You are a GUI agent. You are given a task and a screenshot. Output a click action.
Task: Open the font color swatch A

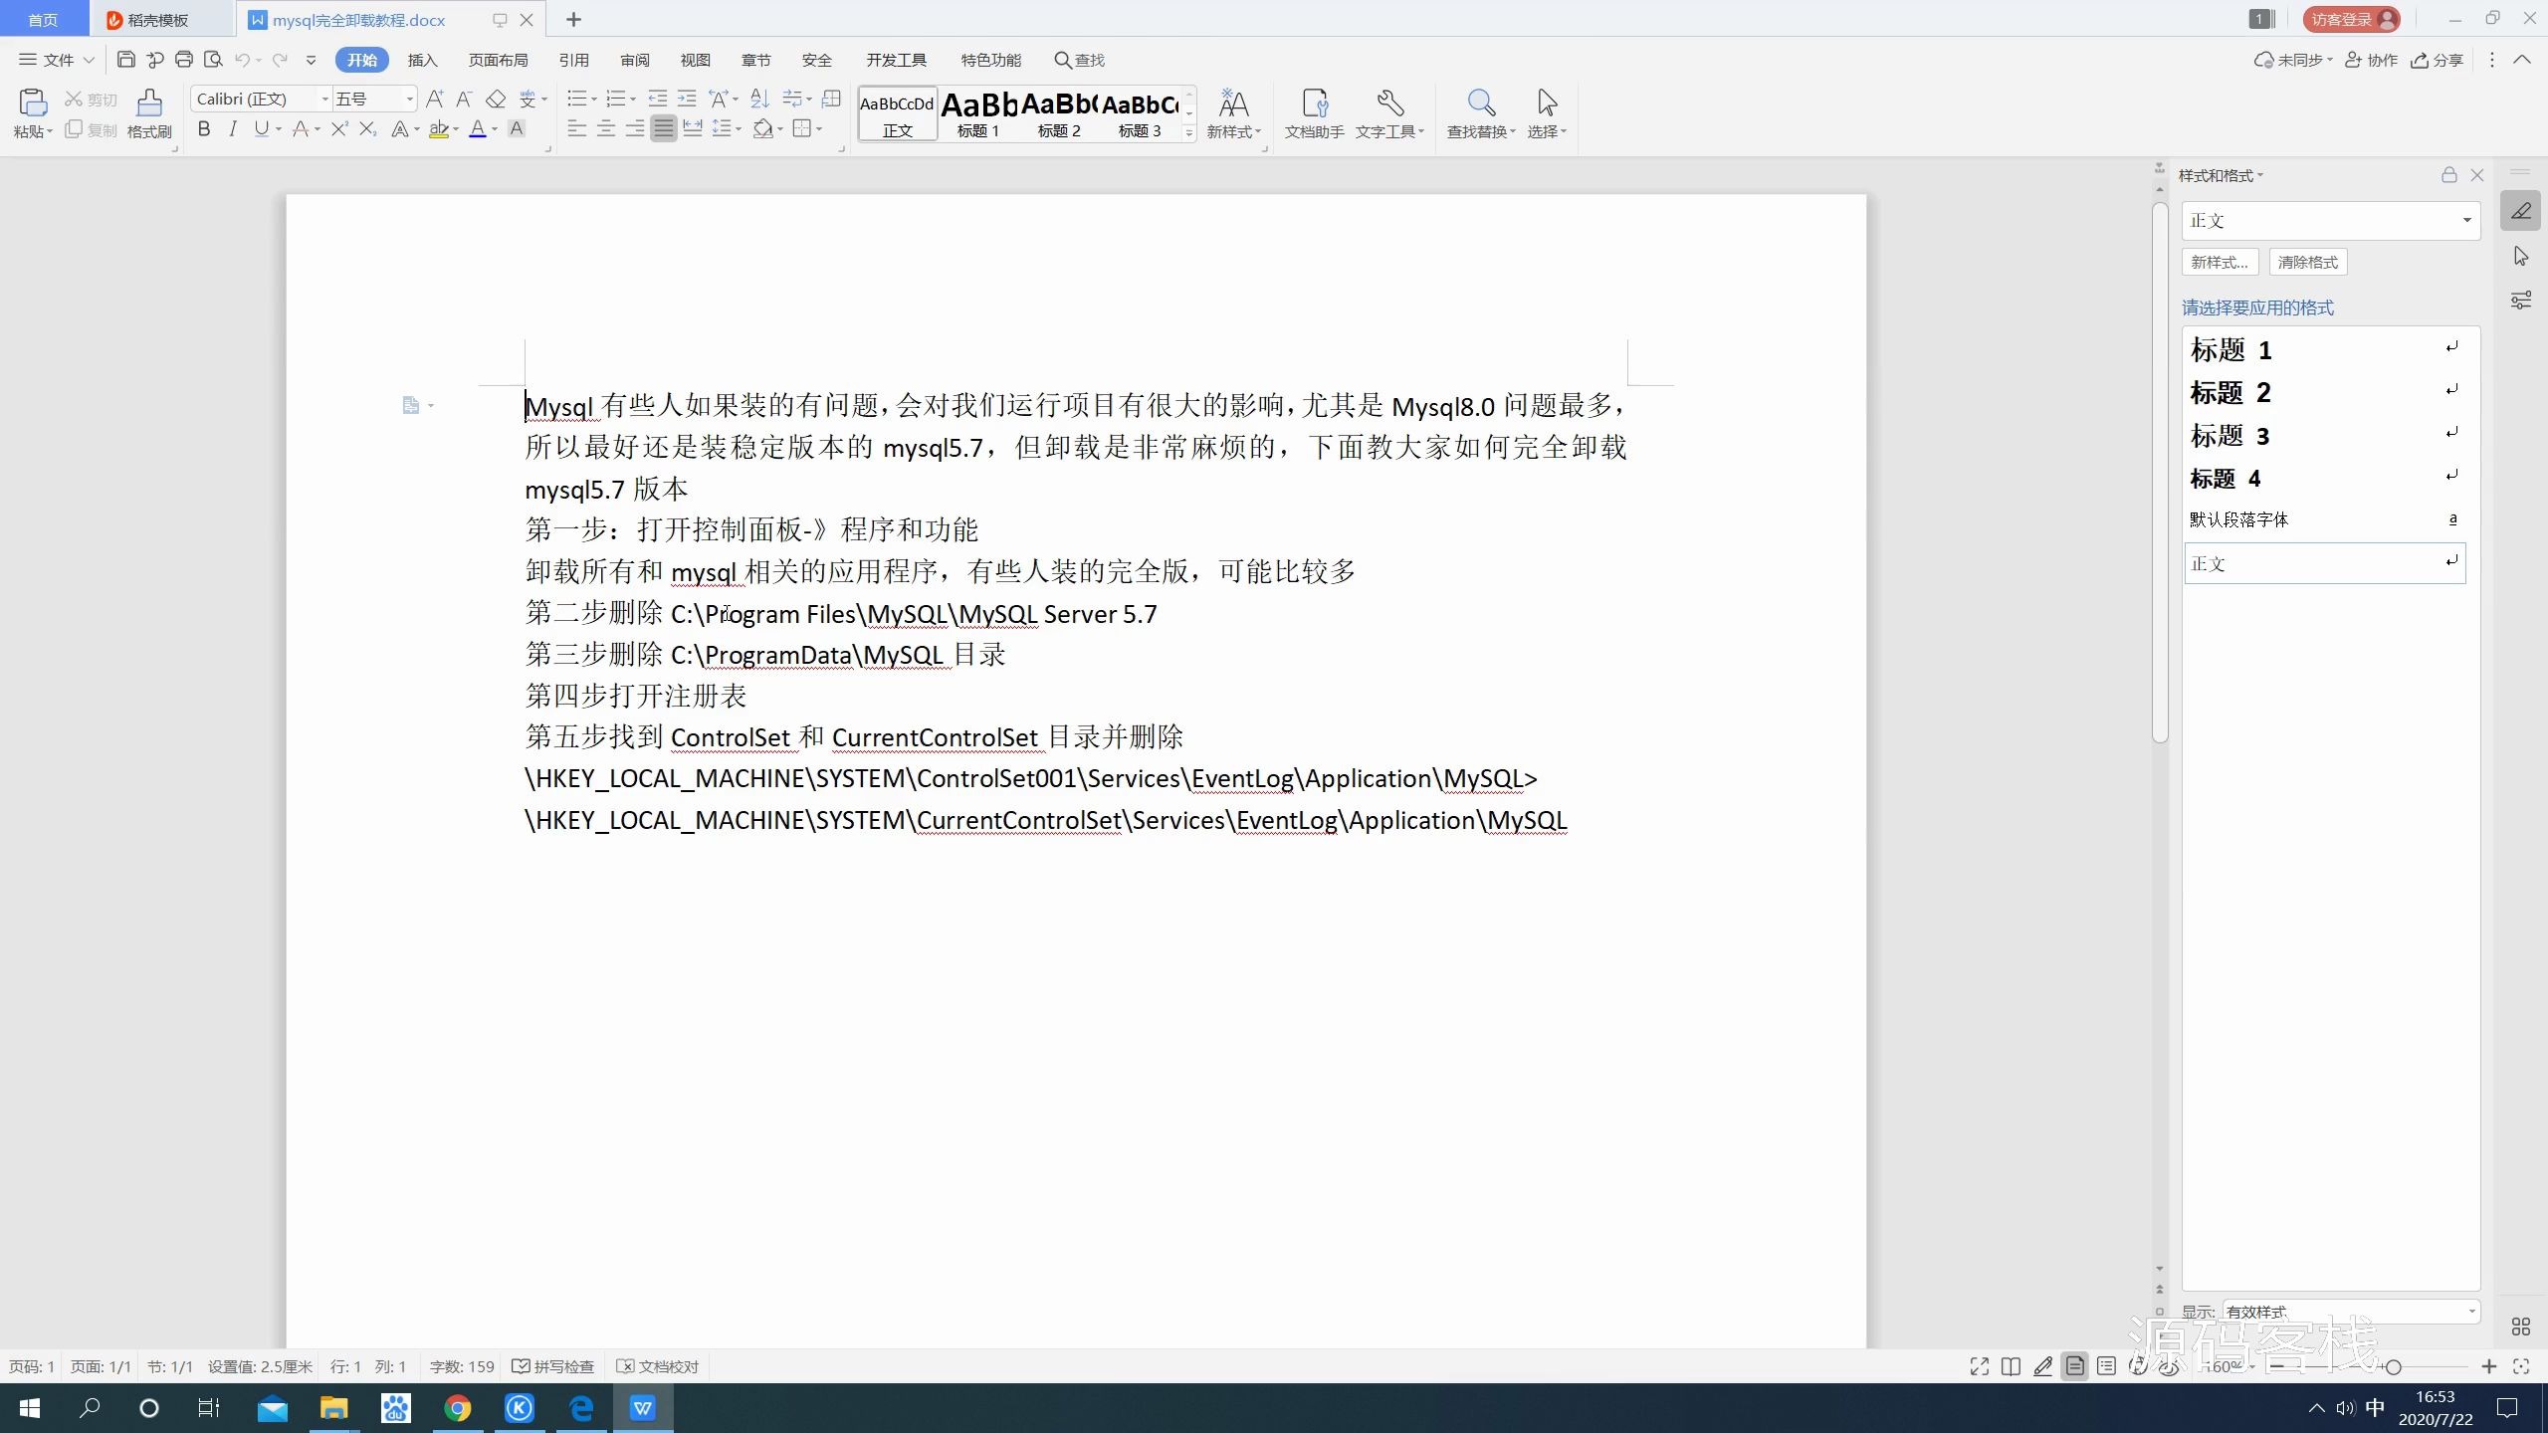click(x=477, y=128)
